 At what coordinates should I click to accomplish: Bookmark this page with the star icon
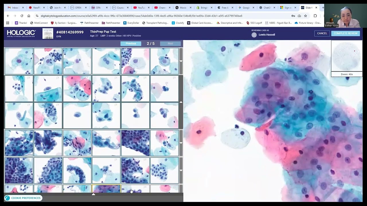tap(306, 16)
